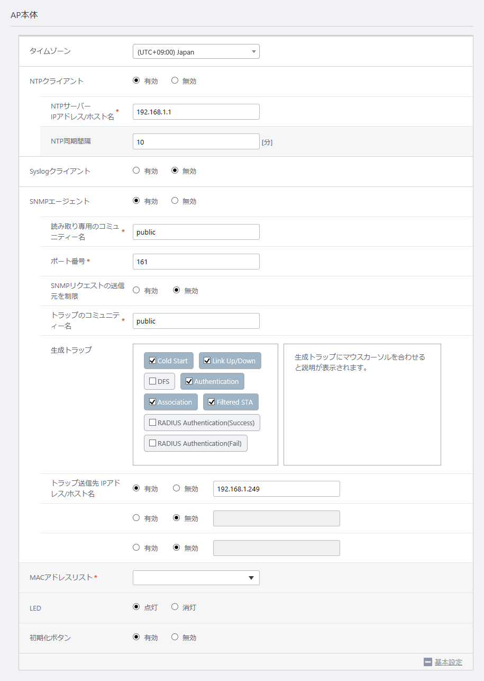Select 有効 for first trap destination
484x681 pixels.
coord(136,488)
